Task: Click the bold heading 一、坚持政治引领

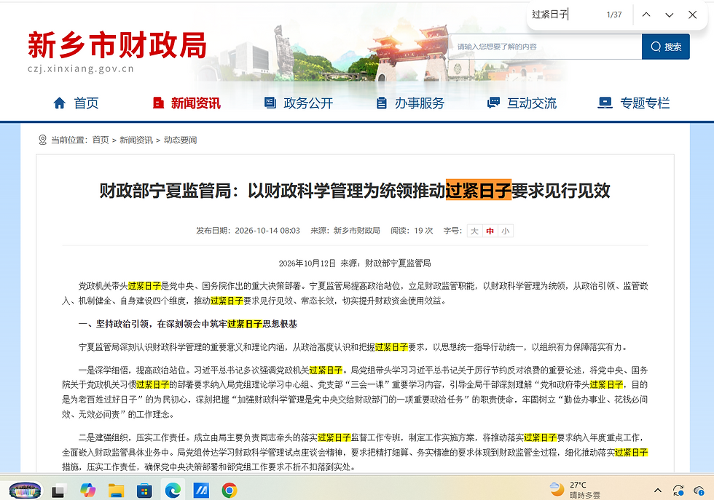Action: (188, 324)
